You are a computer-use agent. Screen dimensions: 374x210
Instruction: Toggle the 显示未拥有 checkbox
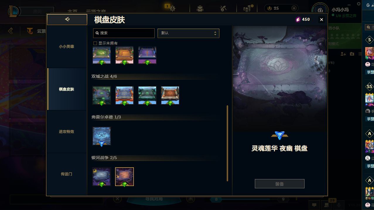click(95, 43)
